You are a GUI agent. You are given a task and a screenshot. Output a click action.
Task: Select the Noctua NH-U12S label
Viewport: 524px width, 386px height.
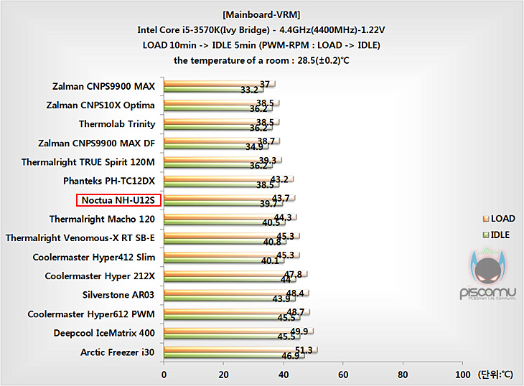click(118, 200)
